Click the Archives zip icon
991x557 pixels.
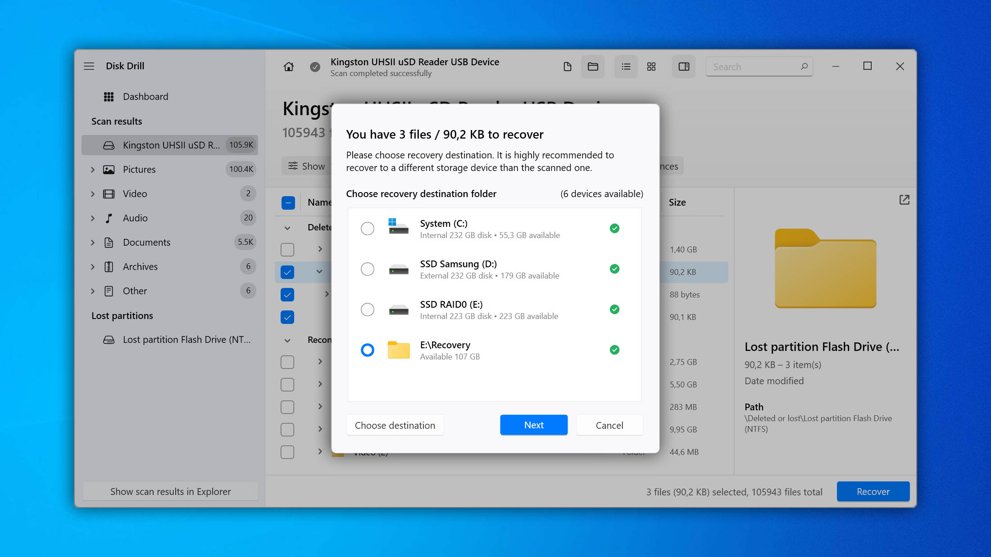click(x=109, y=267)
